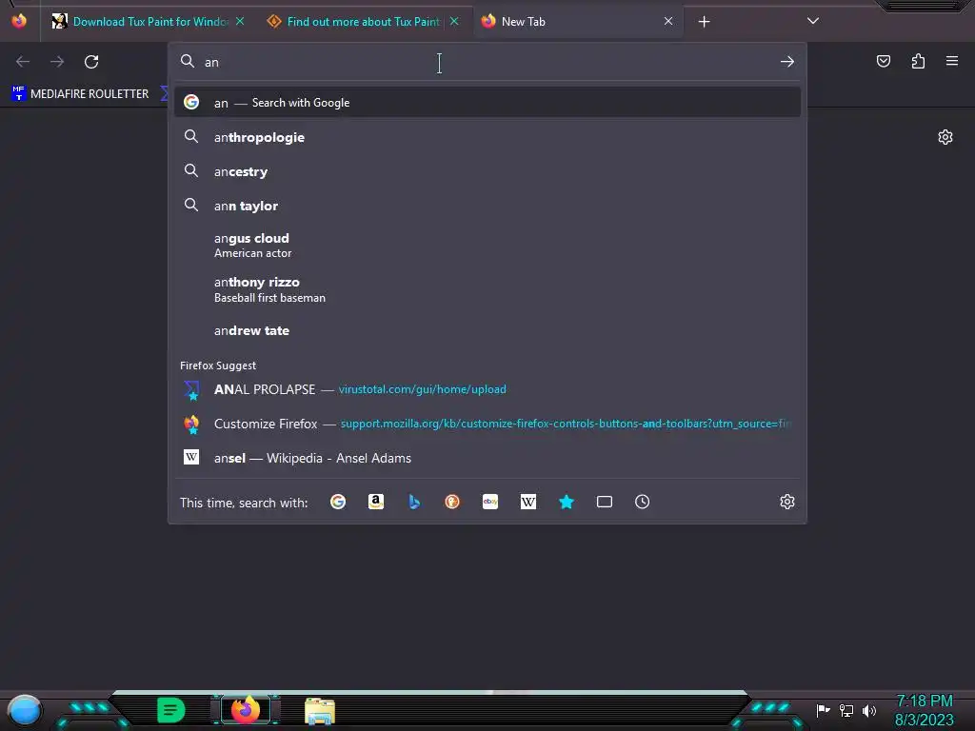Open Customize Firefox support suggestion
This screenshot has width=975, height=731.
click(487, 424)
